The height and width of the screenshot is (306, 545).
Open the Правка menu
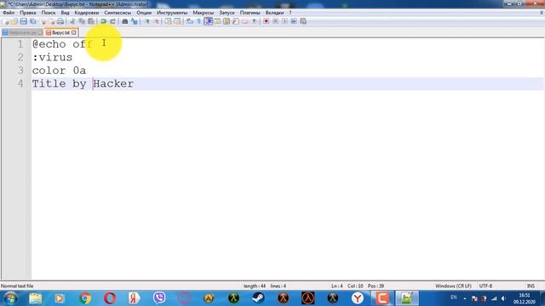point(28,13)
